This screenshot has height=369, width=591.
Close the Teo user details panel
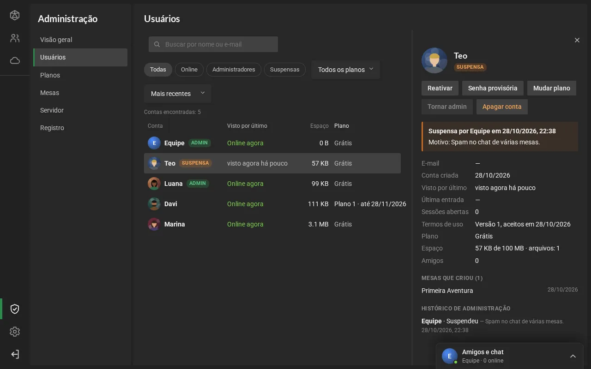tap(577, 40)
